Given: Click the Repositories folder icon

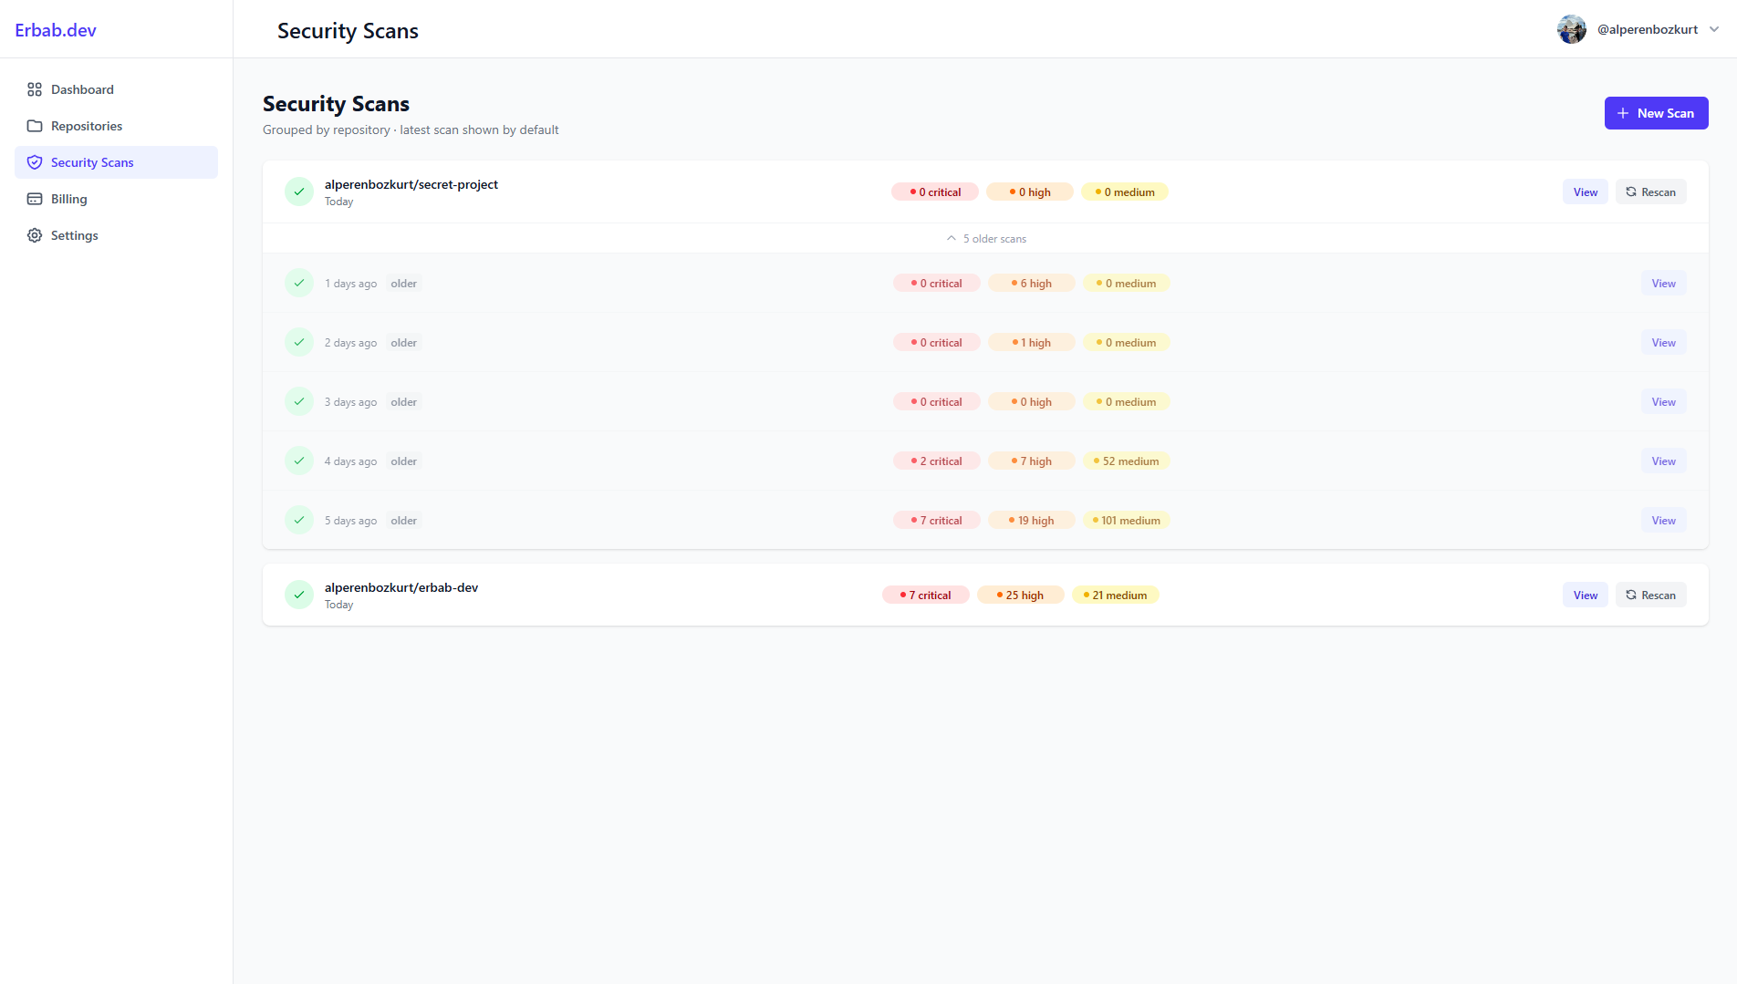Looking at the screenshot, I should 35,126.
